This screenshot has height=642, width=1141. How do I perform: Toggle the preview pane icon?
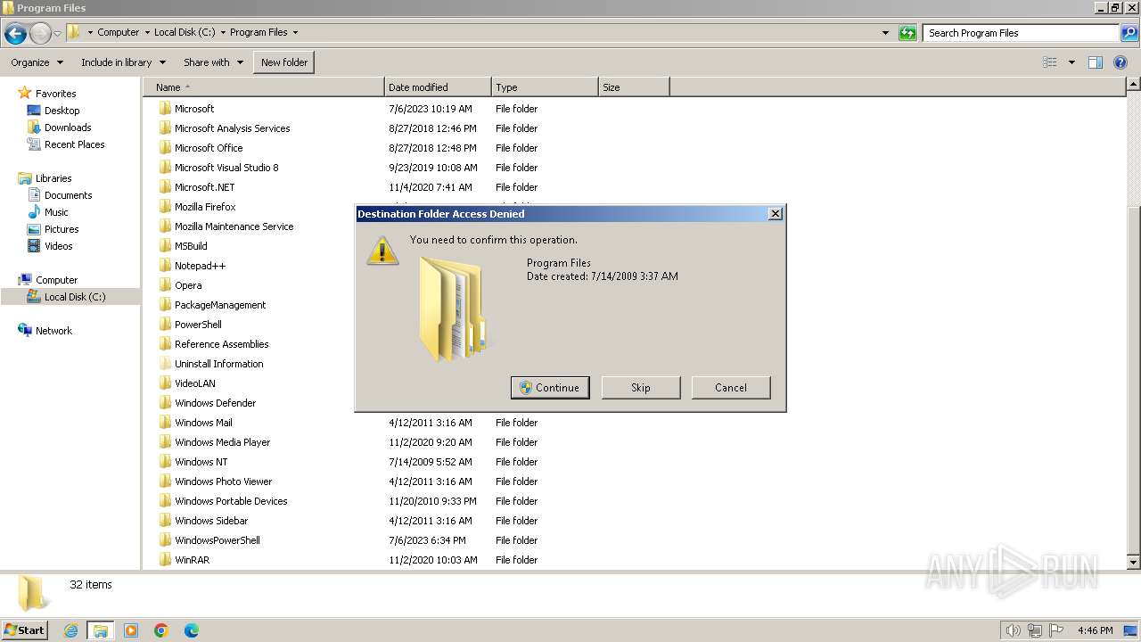(x=1096, y=62)
